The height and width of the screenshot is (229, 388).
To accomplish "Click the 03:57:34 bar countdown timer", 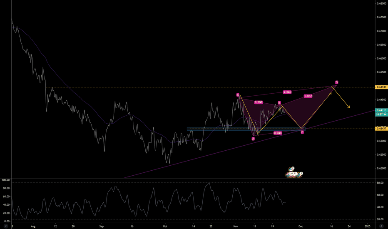I will tap(382, 114).
